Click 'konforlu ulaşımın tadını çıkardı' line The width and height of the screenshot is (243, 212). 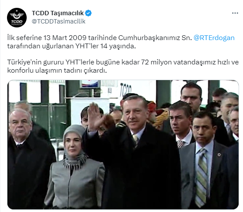tap(57, 71)
